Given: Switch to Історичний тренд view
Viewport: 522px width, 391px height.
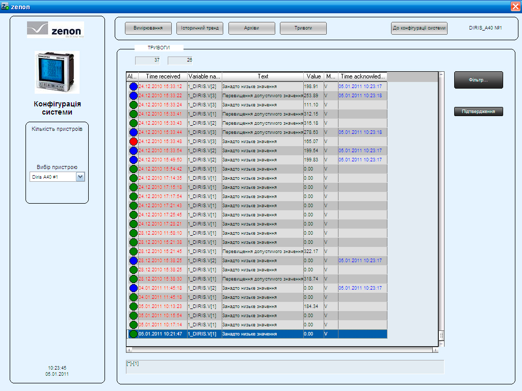Looking at the screenshot, I should tap(199, 29).
